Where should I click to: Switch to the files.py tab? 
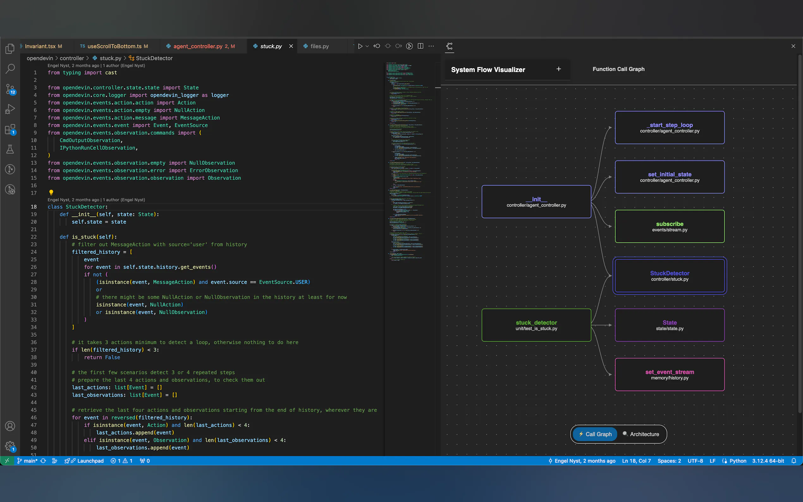tap(319, 46)
